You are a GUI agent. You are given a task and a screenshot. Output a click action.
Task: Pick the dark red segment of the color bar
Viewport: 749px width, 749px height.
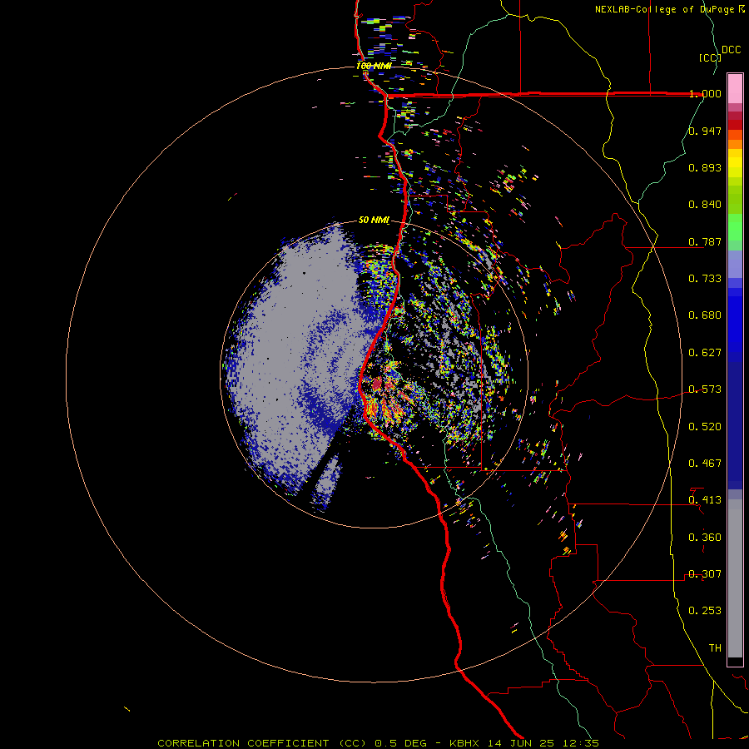[735, 125]
